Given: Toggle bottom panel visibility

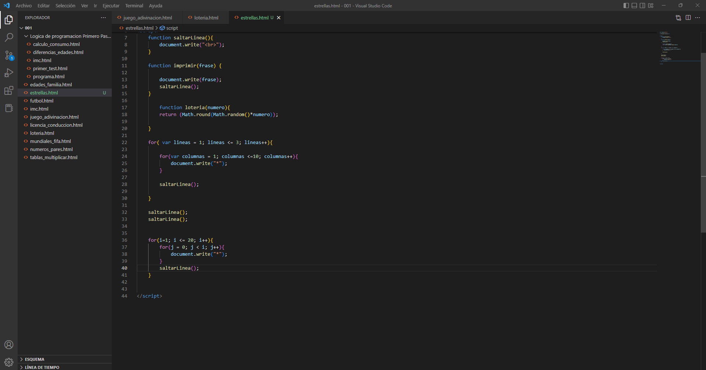Looking at the screenshot, I should 634,6.
